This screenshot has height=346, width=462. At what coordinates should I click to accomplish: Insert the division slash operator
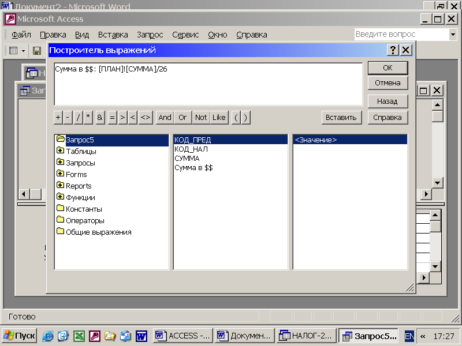[78, 118]
